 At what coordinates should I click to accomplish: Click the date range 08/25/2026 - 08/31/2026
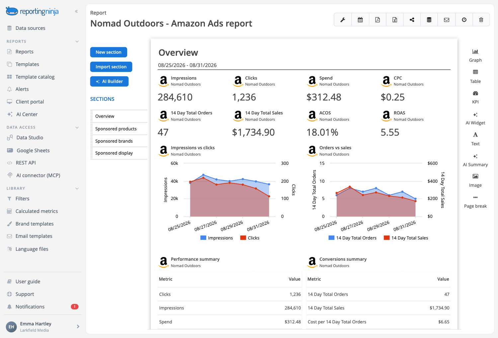(x=187, y=65)
